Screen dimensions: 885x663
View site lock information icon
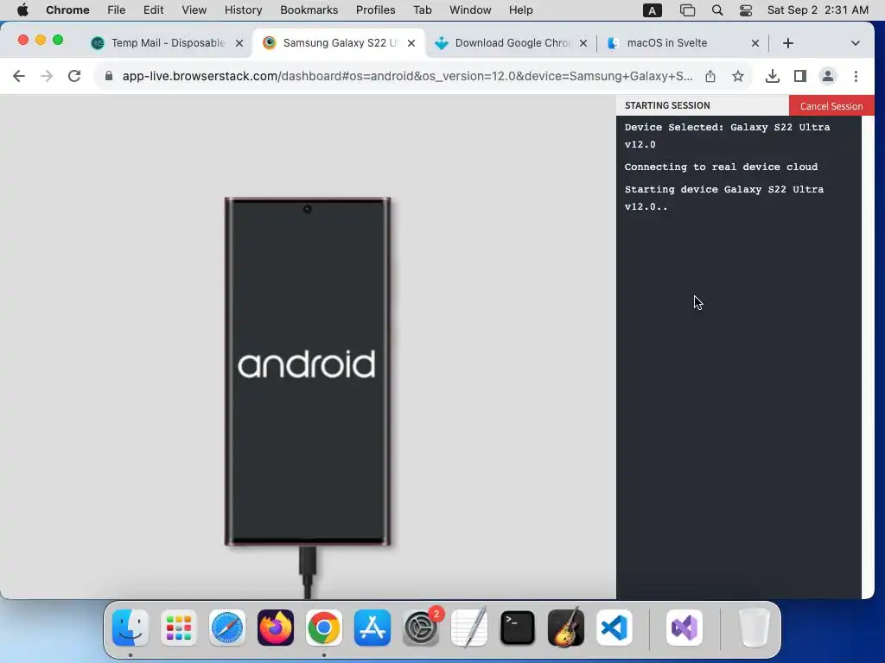click(x=109, y=76)
